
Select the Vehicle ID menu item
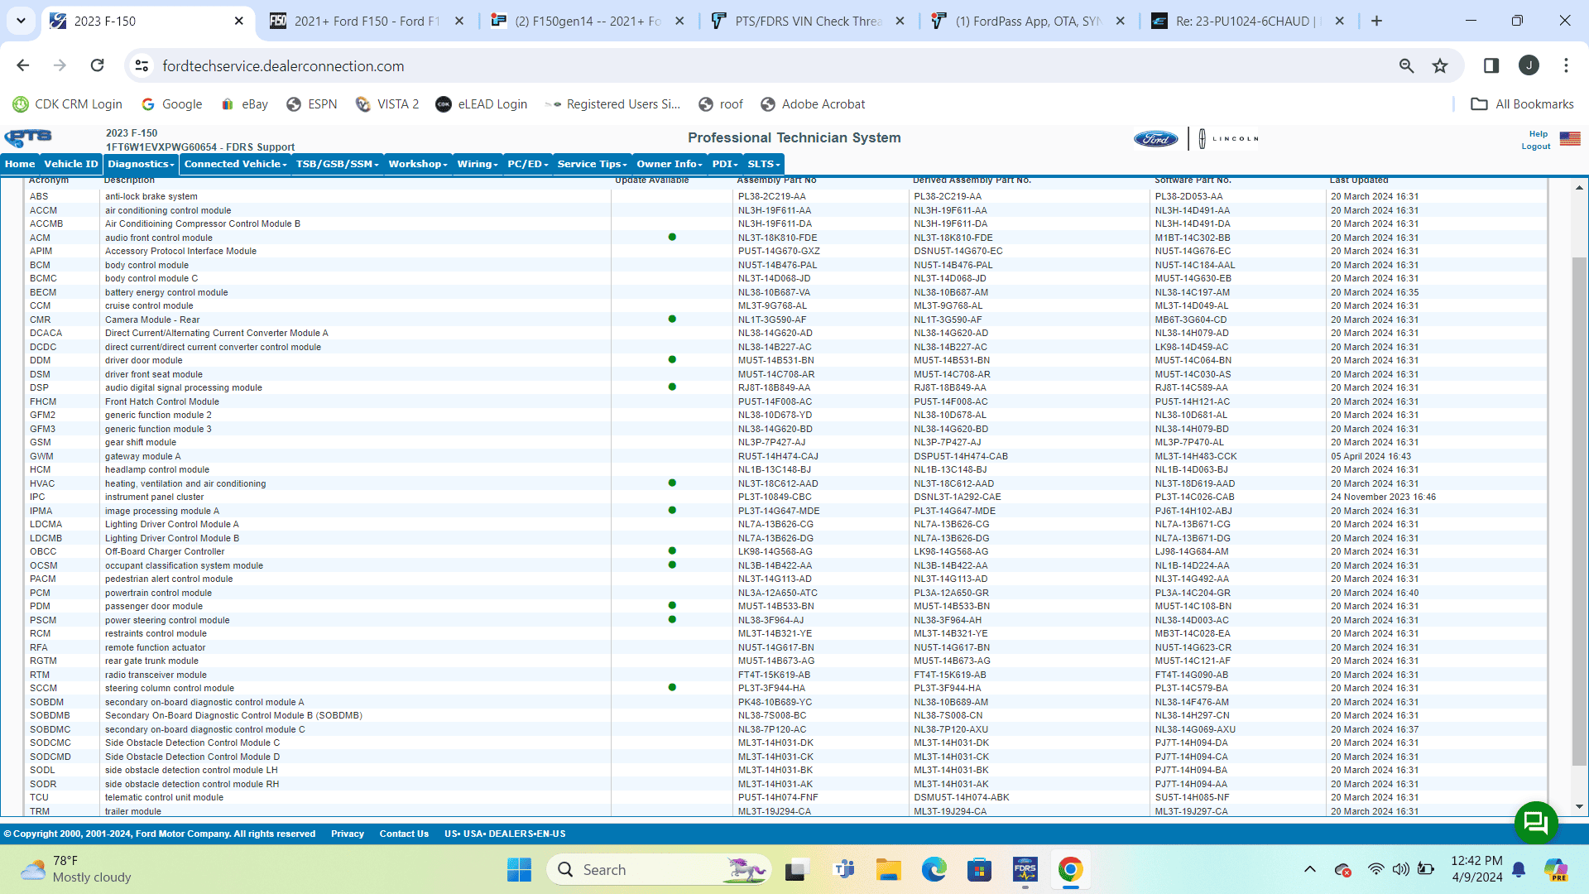[70, 164]
